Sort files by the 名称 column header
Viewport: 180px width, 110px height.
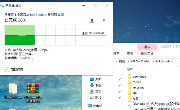pos(130,69)
